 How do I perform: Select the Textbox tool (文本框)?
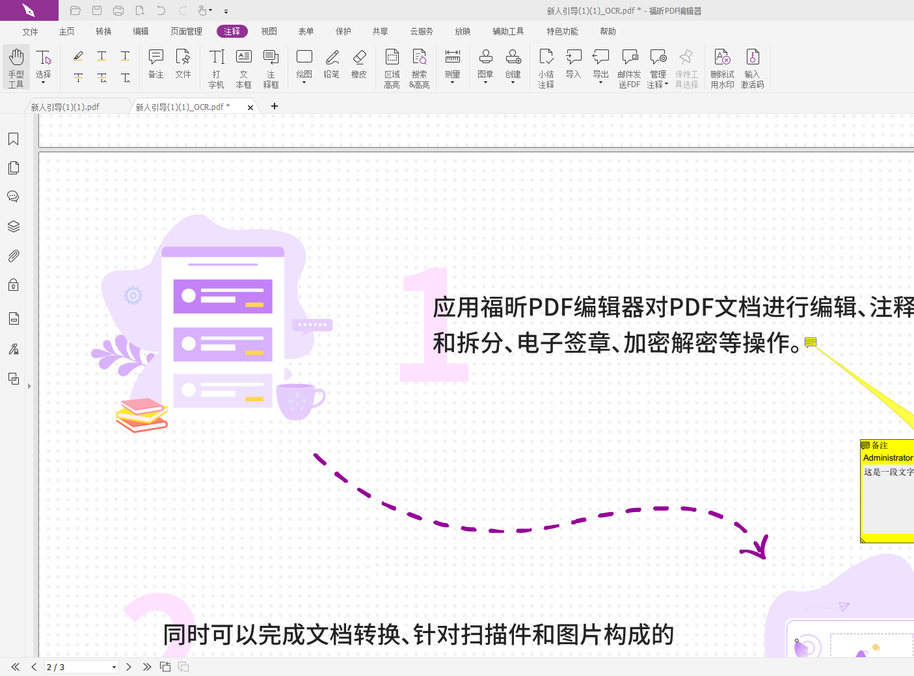[x=244, y=68]
